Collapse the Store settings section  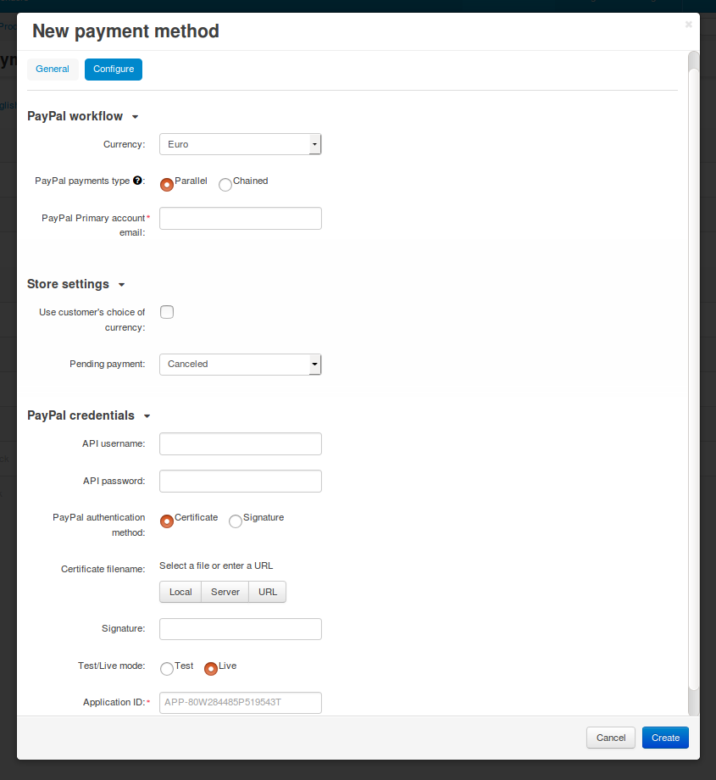pos(75,284)
